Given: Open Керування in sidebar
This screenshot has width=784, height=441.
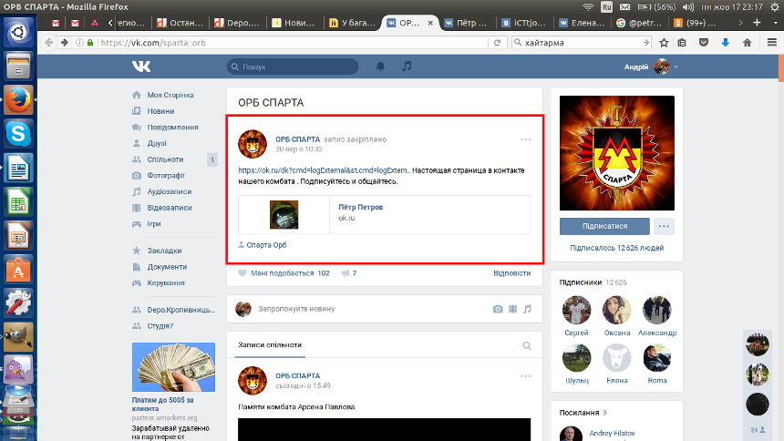Looking at the screenshot, I should click(x=166, y=282).
